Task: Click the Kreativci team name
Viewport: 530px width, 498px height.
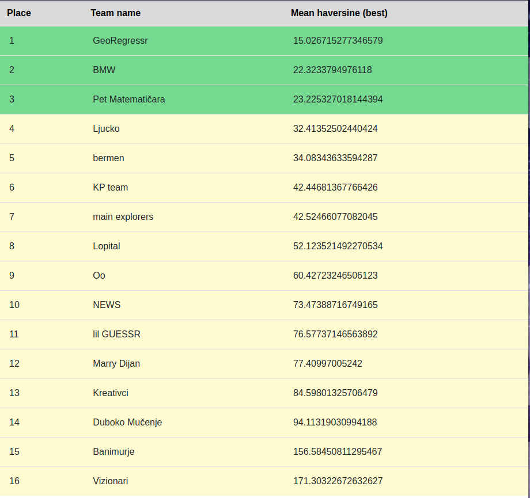Action: [x=111, y=393]
